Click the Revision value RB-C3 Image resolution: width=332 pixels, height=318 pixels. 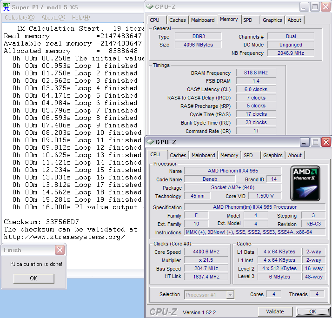tap(313, 224)
